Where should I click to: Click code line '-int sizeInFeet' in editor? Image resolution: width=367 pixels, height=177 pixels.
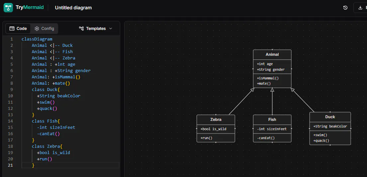pos(56,128)
